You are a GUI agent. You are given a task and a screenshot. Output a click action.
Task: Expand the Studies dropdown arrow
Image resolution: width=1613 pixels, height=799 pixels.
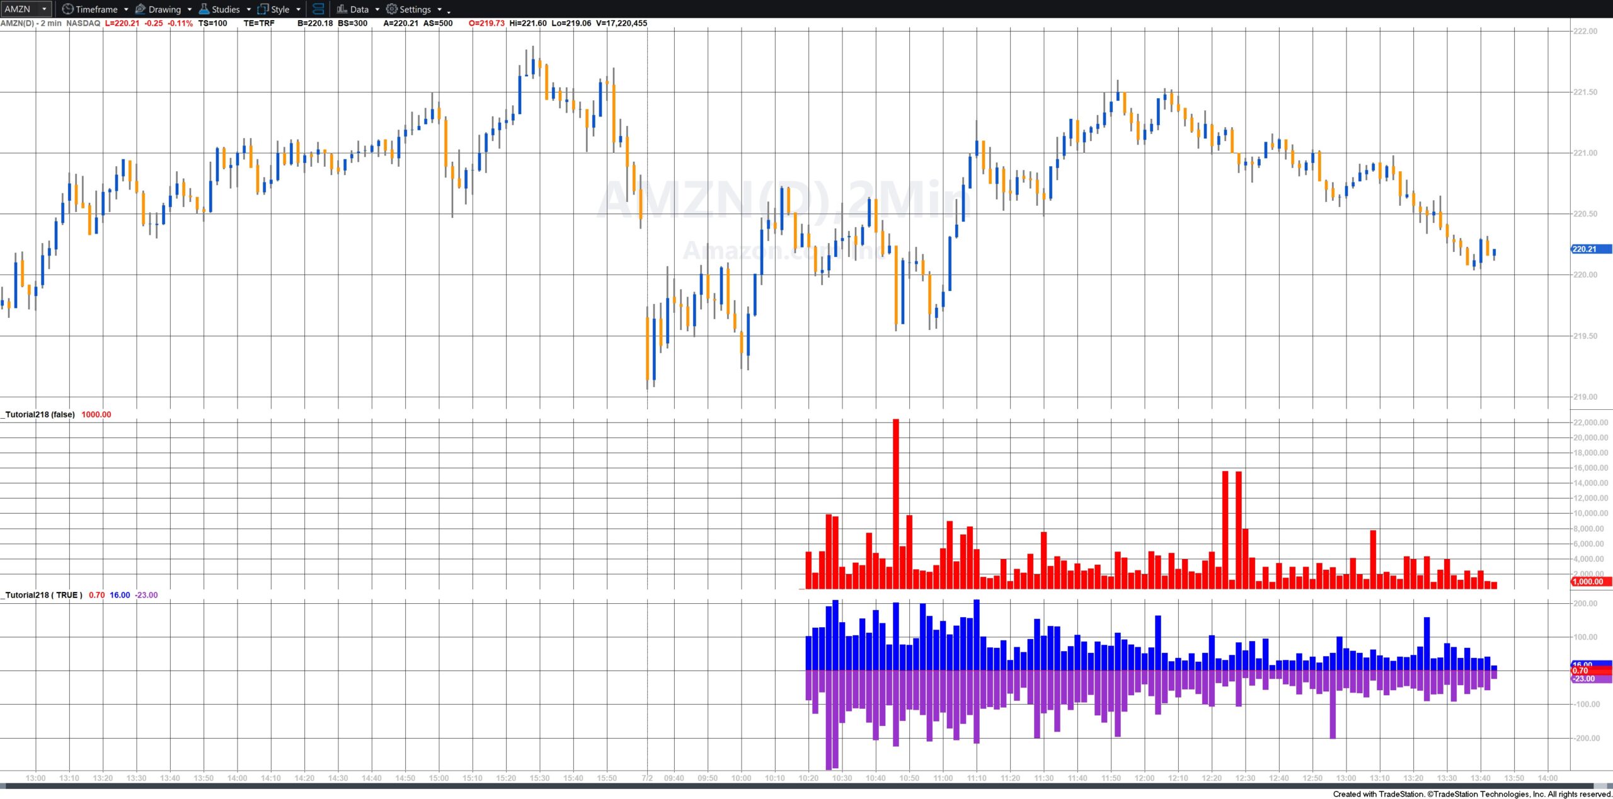pyautogui.click(x=248, y=9)
